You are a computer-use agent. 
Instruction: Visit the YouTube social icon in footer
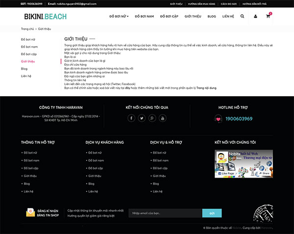pos(163,118)
